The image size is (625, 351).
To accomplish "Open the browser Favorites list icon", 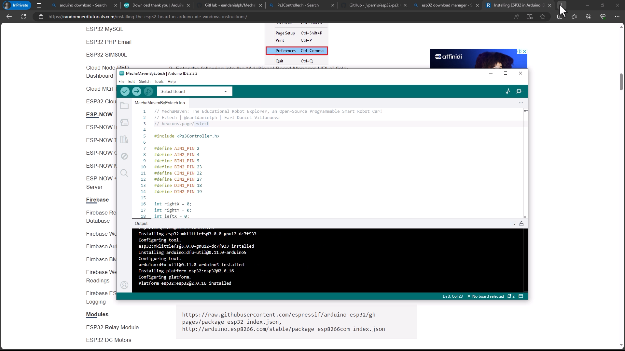I will tap(574, 17).
